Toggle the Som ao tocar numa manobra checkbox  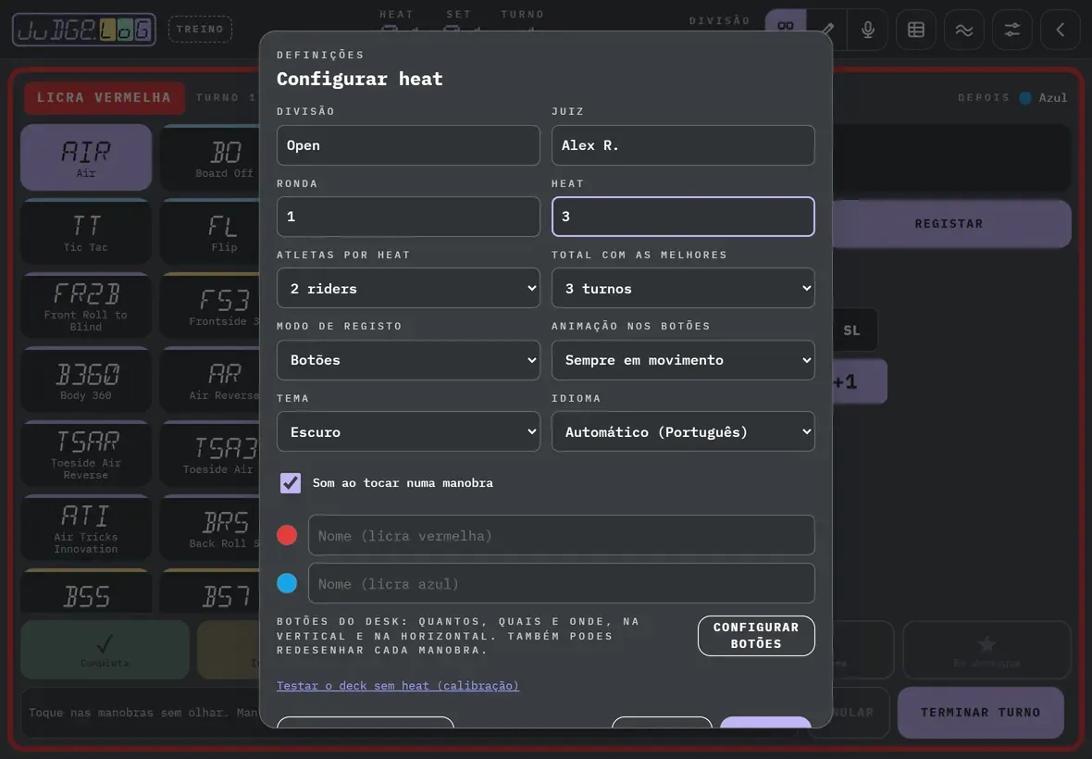pyautogui.click(x=291, y=483)
